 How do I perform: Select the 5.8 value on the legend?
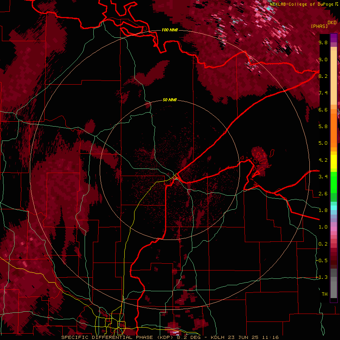pyautogui.click(x=323, y=127)
